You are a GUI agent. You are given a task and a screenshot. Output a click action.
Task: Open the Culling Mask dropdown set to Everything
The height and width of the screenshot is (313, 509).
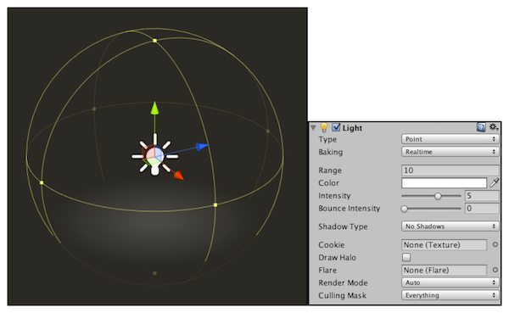[x=450, y=295]
